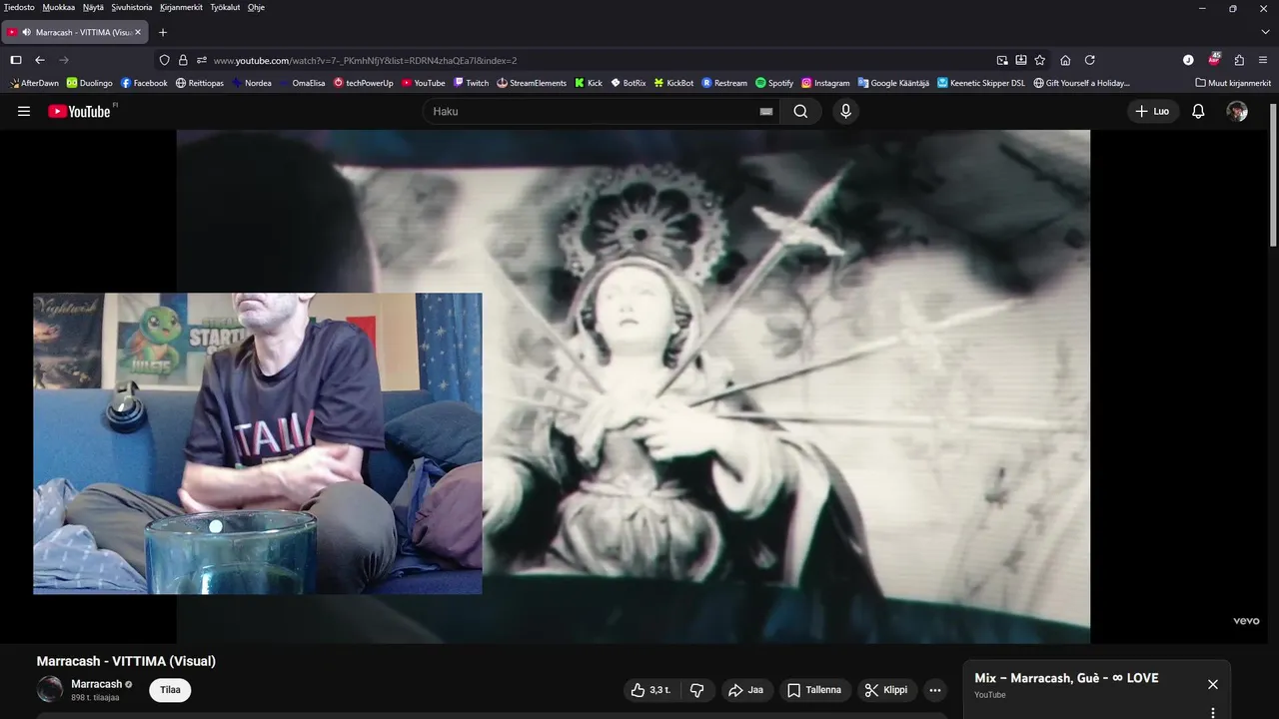The width and height of the screenshot is (1279, 719).
Task: Open the Luo create menu
Action: tap(1153, 111)
